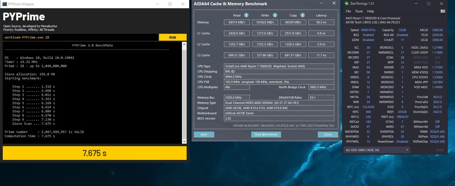Click the tRFC (ns) value 122.4242
The image size is (455, 186).
368,107
